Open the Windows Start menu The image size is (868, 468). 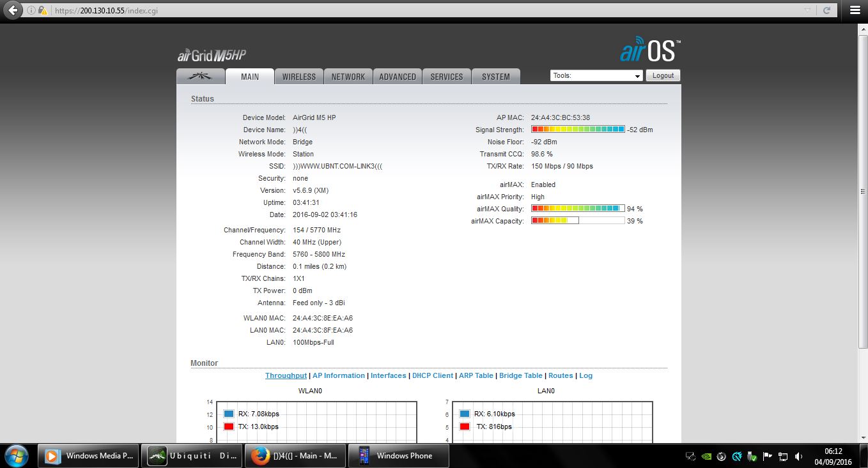point(17,456)
